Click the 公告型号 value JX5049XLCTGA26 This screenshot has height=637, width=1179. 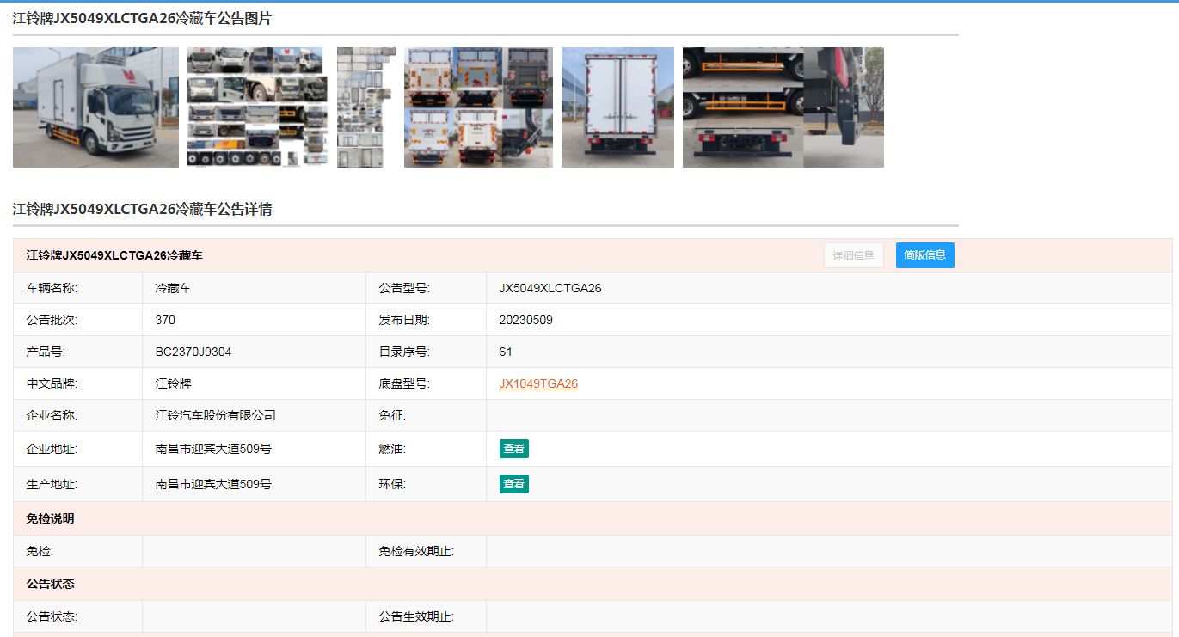click(x=550, y=288)
